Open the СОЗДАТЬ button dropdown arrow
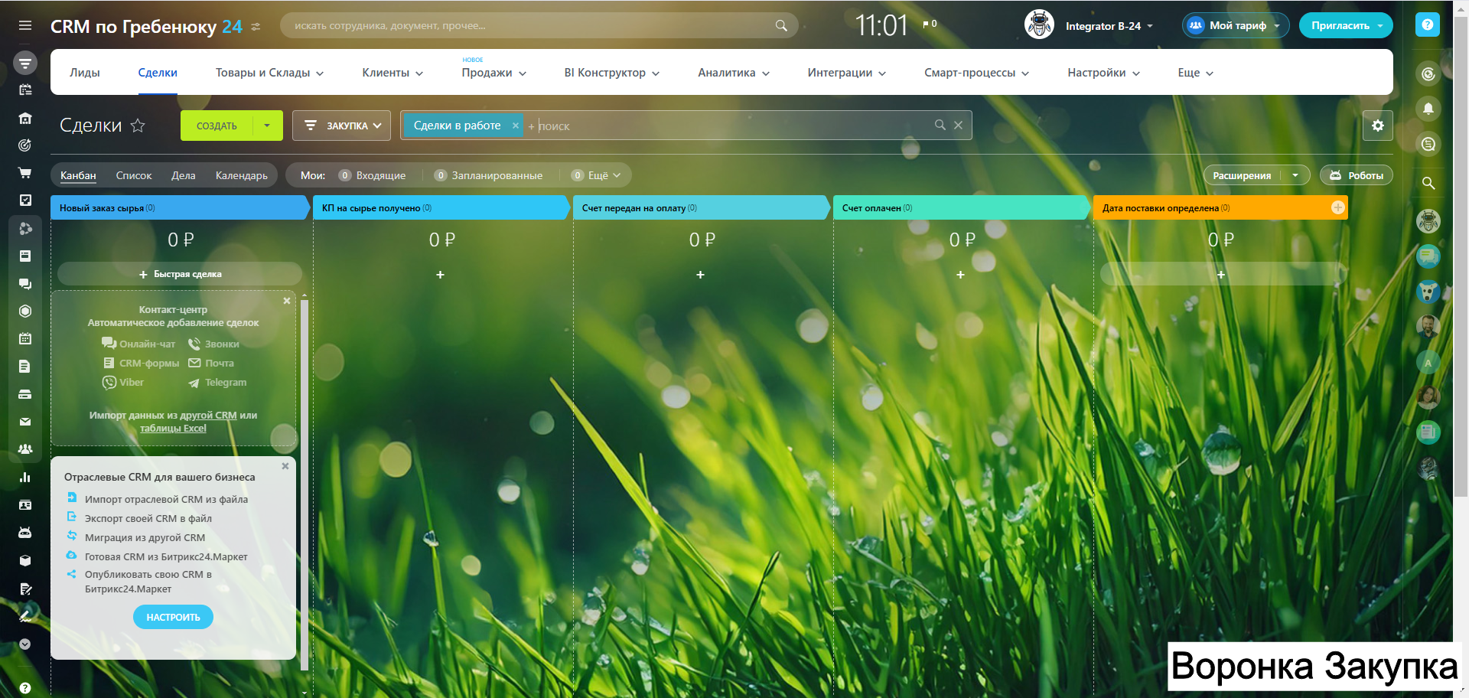Image resolution: width=1469 pixels, height=698 pixels. (267, 126)
